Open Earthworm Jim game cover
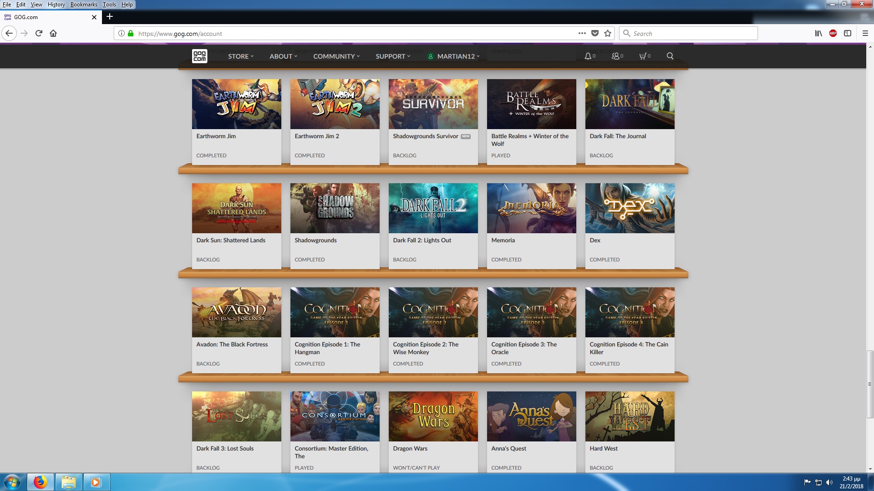874x491 pixels. point(236,104)
